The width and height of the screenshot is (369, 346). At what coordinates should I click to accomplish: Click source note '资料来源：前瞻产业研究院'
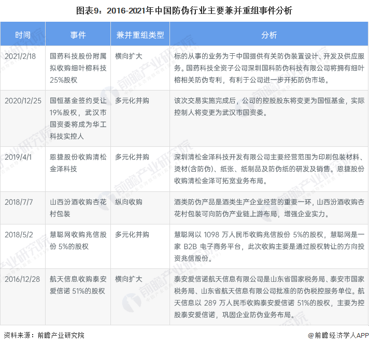click(44, 335)
